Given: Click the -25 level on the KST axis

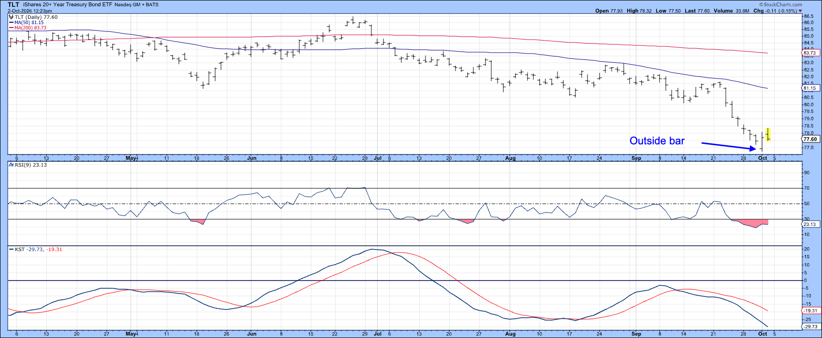Looking at the screenshot, I should (x=807, y=320).
